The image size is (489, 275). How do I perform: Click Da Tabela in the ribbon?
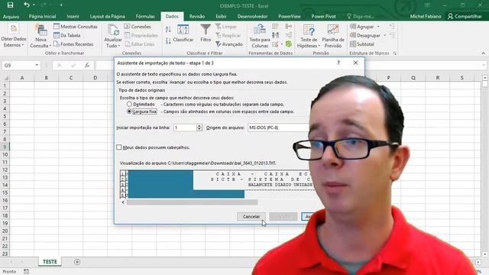pyautogui.click(x=67, y=35)
